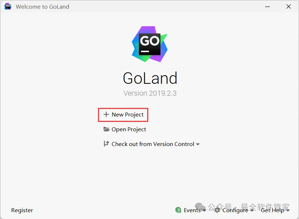This screenshot has height=219, width=299.
Task: Open the Configure dropdown arrow
Action: (x=252, y=210)
